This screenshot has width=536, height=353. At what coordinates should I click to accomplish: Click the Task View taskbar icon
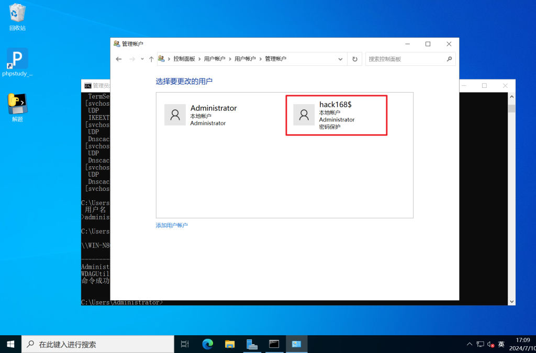(185, 344)
